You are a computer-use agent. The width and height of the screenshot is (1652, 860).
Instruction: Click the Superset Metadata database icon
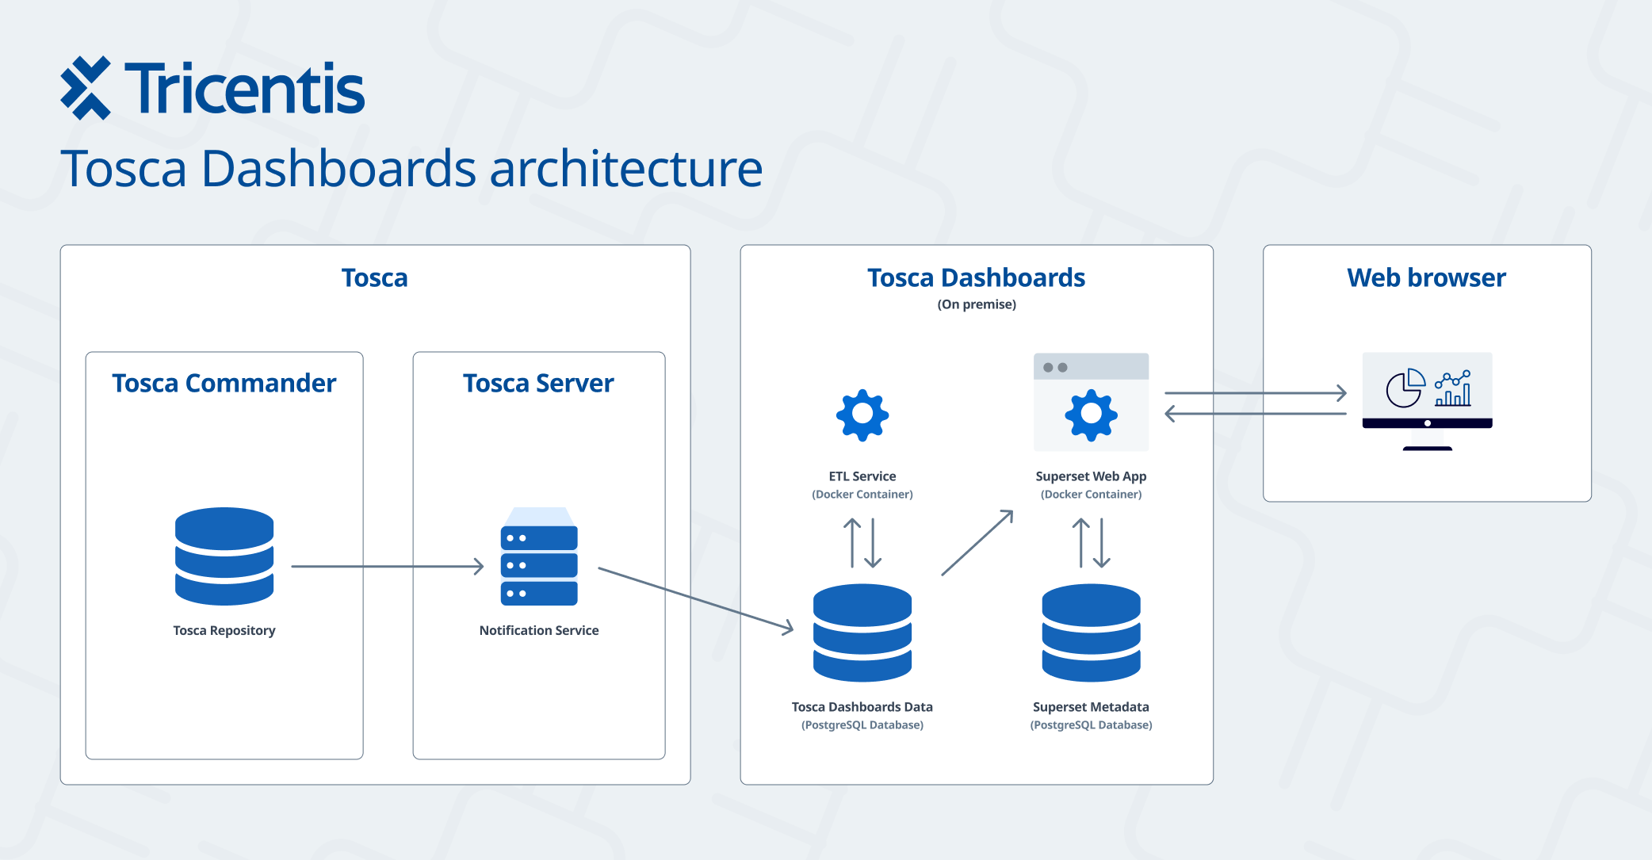(1091, 633)
